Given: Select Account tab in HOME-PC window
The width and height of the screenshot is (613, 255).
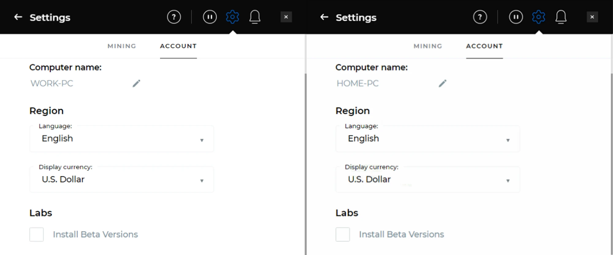Looking at the screenshot, I should tap(484, 46).
